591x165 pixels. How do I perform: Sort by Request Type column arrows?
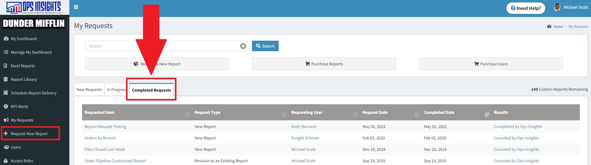284,115
